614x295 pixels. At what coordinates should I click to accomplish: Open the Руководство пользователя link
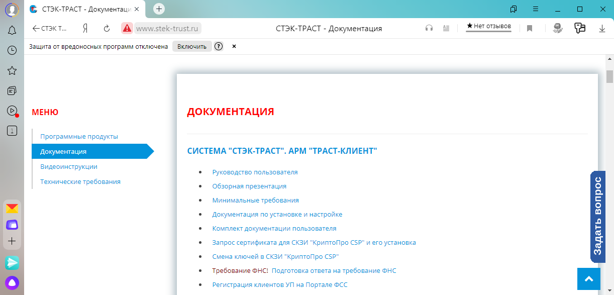click(x=255, y=172)
